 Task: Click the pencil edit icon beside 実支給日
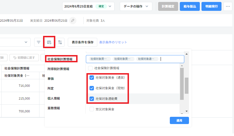[73, 21]
